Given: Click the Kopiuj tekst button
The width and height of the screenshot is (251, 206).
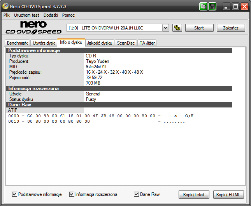Looking at the screenshot, I should pos(194,194).
